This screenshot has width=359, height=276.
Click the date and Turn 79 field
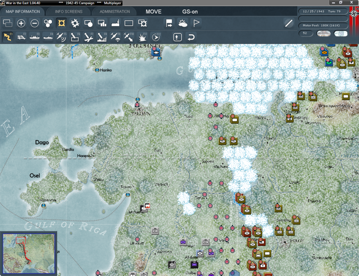pos(323,11)
